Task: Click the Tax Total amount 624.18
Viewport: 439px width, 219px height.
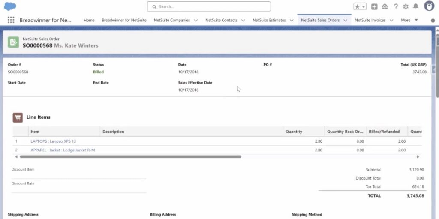Action: 418,186
